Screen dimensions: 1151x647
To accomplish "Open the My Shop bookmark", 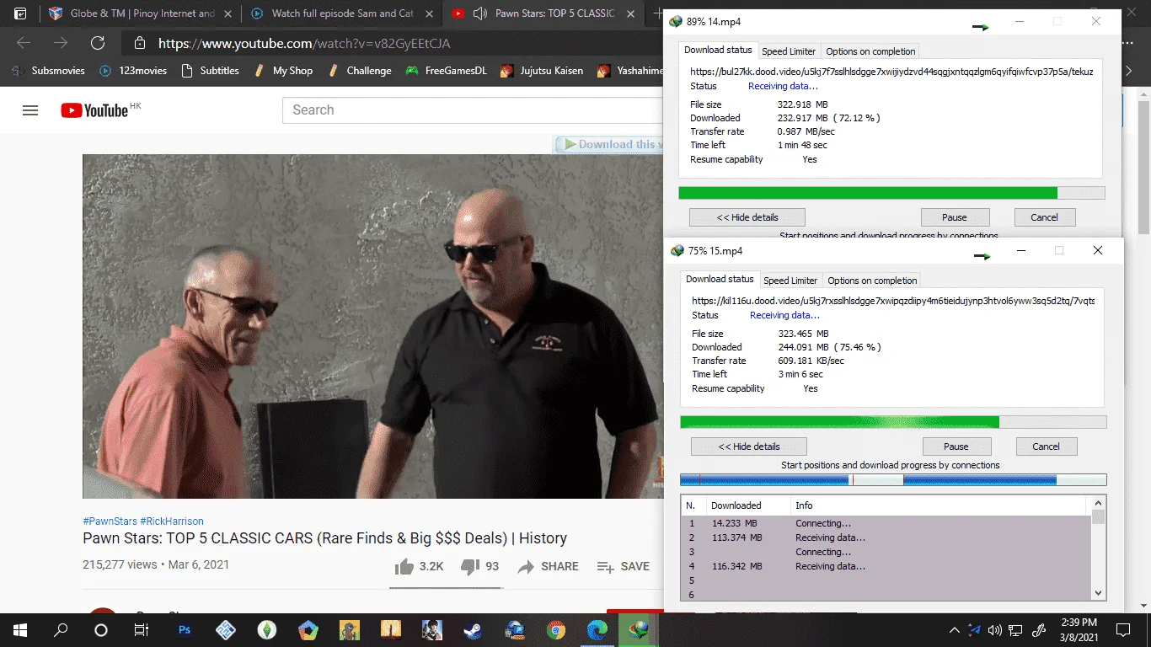I will [282, 71].
